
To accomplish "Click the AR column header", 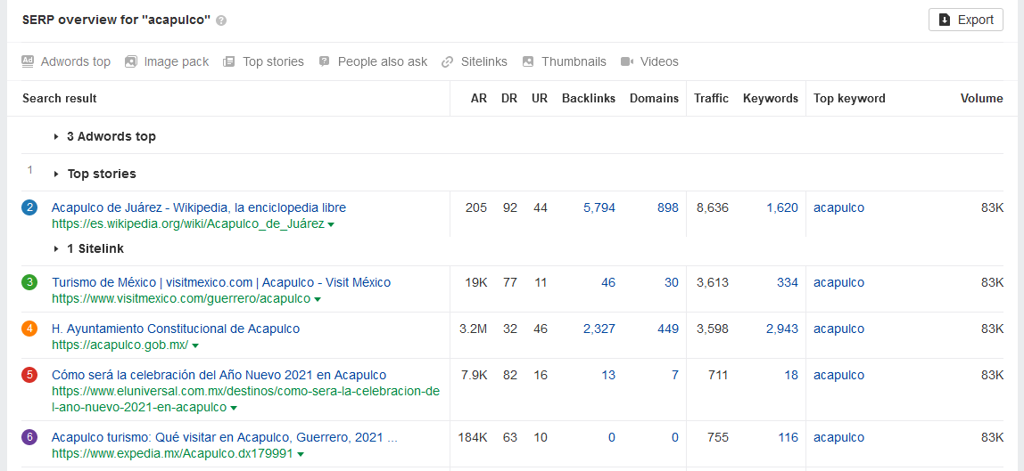I will coord(479,98).
